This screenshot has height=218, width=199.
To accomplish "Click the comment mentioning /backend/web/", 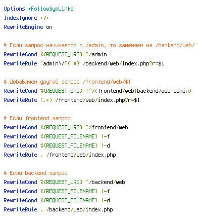I will [99, 45].
